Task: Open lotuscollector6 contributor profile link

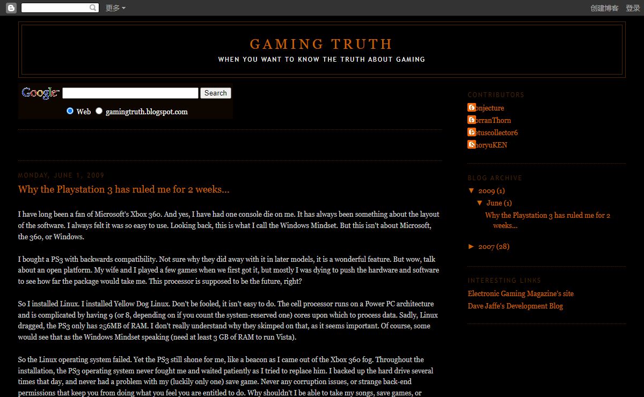Action: pyautogui.click(x=493, y=133)
